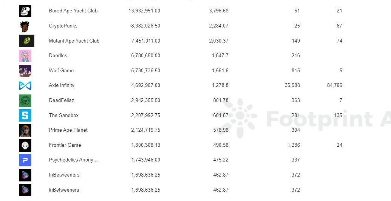Open the Bored Ape Yacht Club name

[73, 11]
